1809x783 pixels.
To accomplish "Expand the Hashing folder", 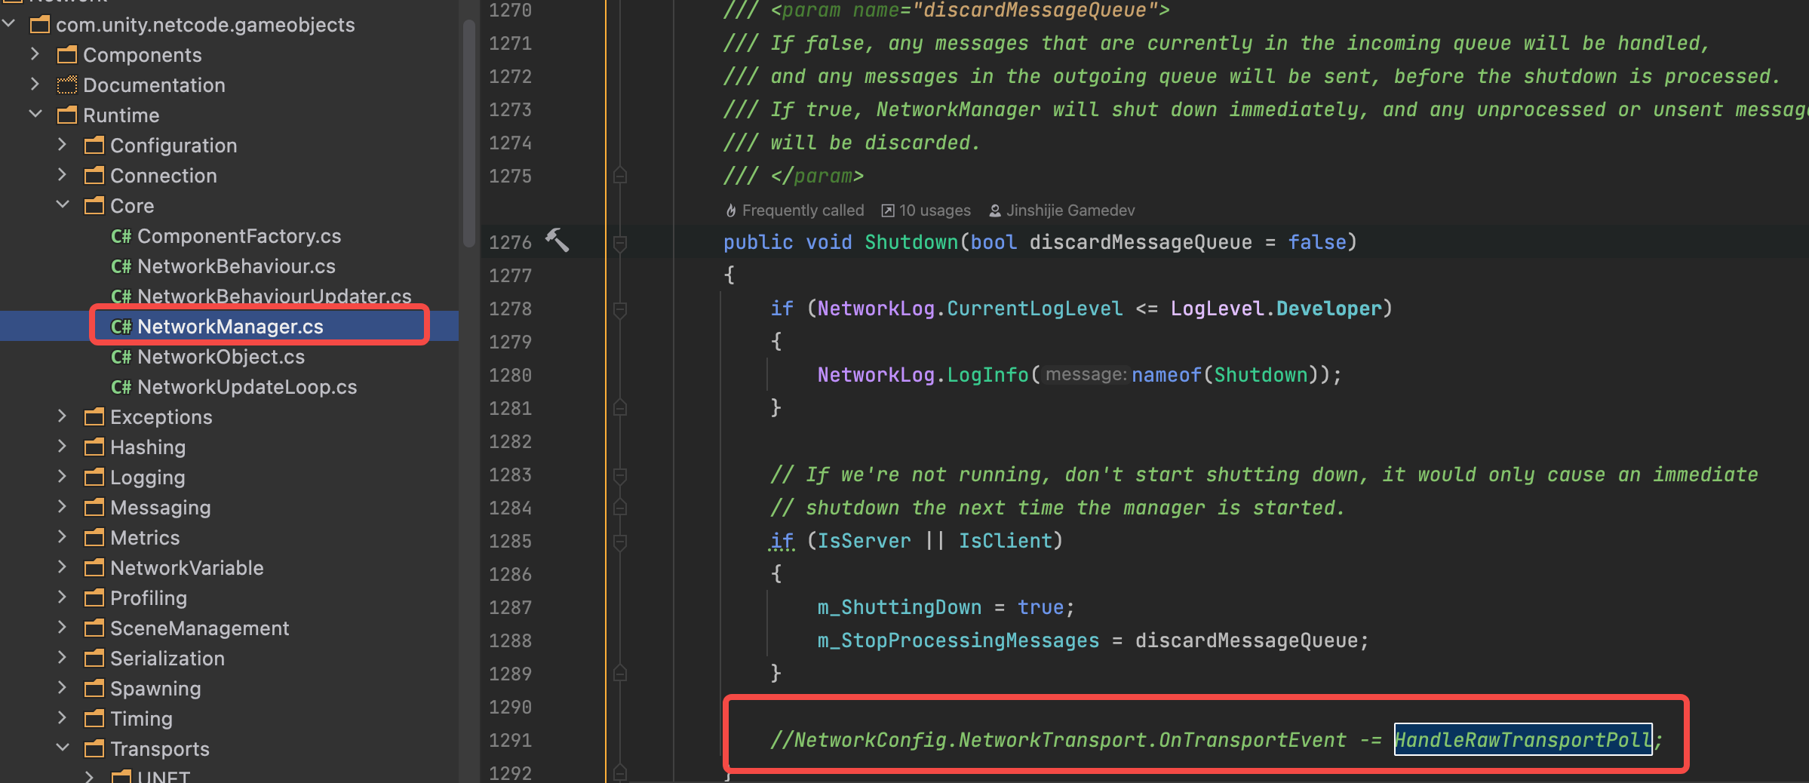I will [x=63, y=447].
